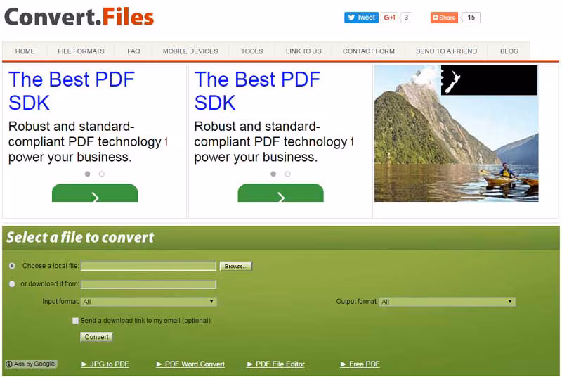Click the Convert.Files logo
562x377 pixels.
coord(79,17)
